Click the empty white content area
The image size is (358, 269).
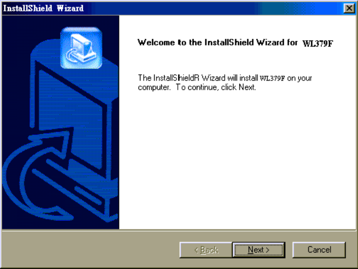[x=237, y=160]
